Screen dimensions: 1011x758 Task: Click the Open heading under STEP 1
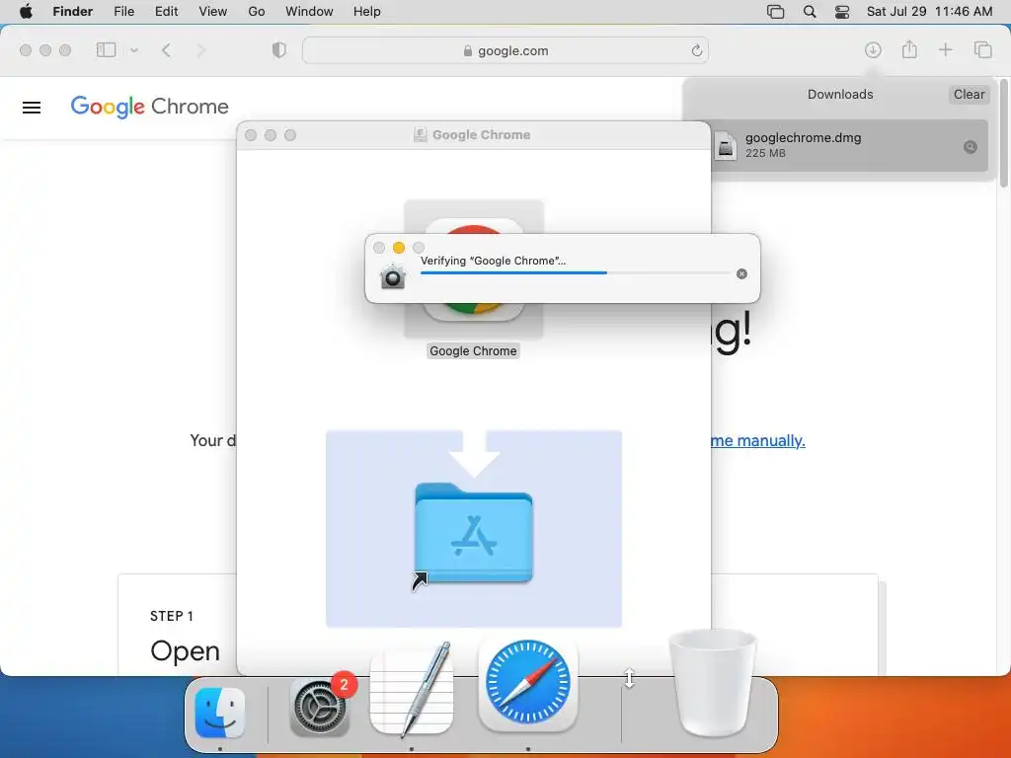185,651
